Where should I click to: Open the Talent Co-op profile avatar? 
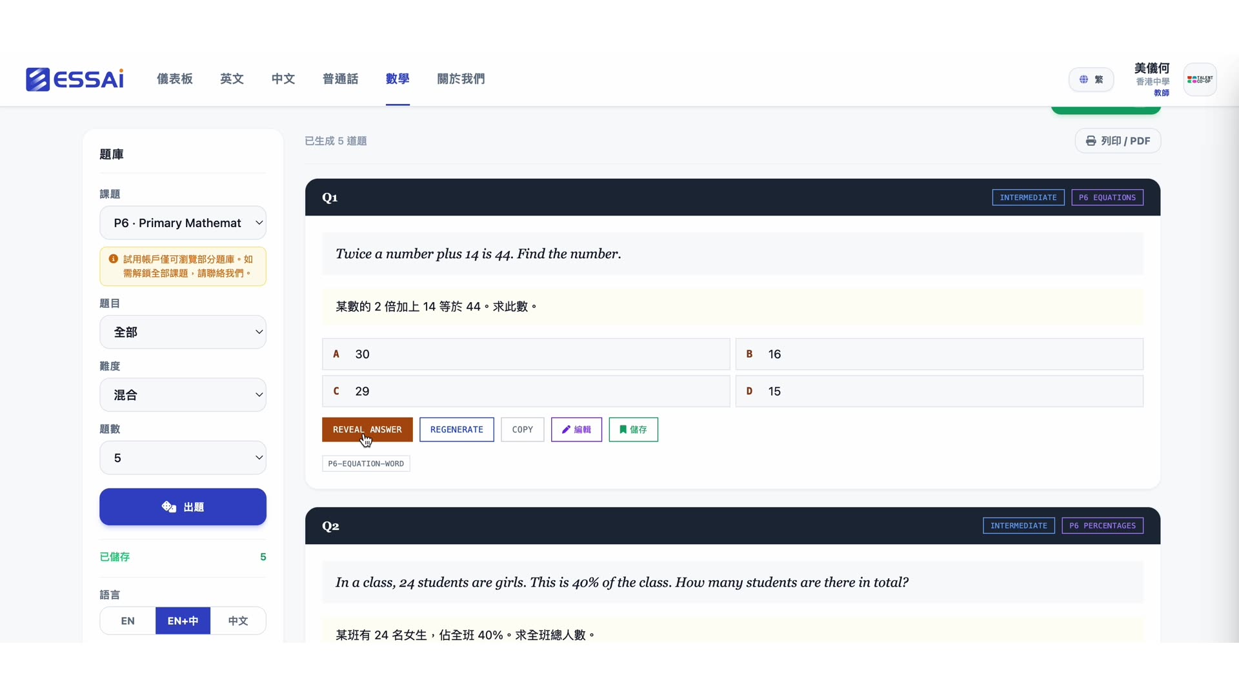click(1200, 79)
